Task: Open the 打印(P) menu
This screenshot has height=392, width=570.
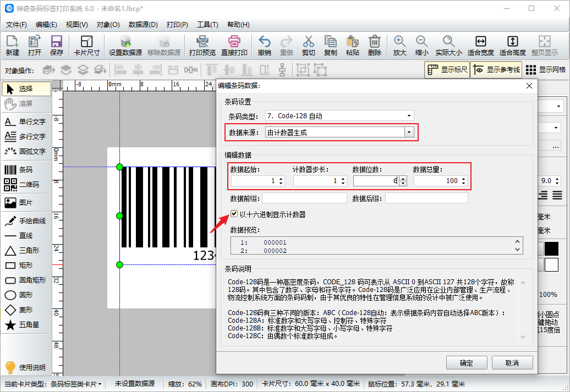Action: pyautogui.click(x=177, y=25)
